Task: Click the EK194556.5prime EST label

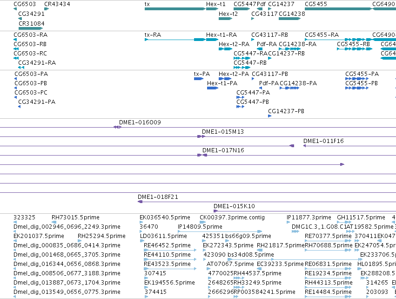Action: pos(169,283)
